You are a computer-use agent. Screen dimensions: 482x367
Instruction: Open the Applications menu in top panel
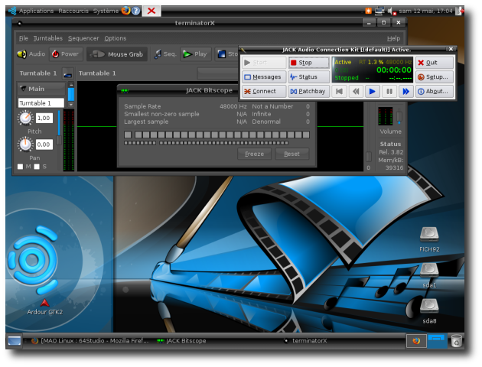(x=36, y=11)
